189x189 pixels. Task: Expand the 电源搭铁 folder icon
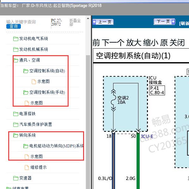(16, 114)
